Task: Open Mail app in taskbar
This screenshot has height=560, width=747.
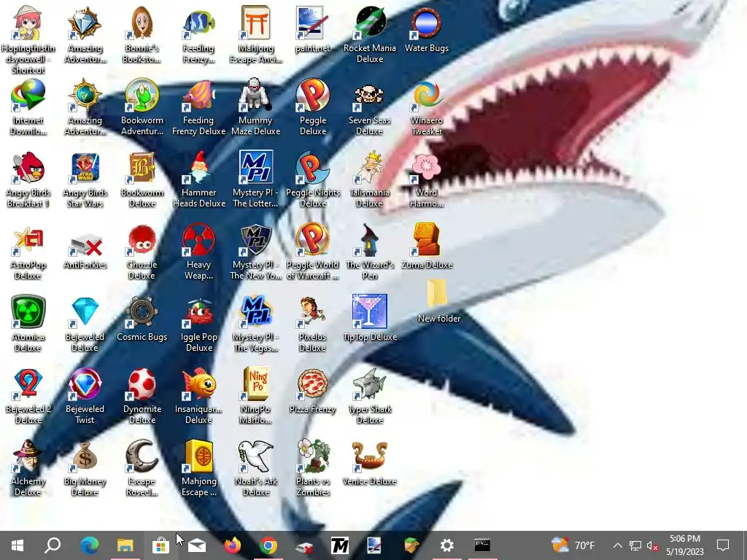Action: point(197,545)
